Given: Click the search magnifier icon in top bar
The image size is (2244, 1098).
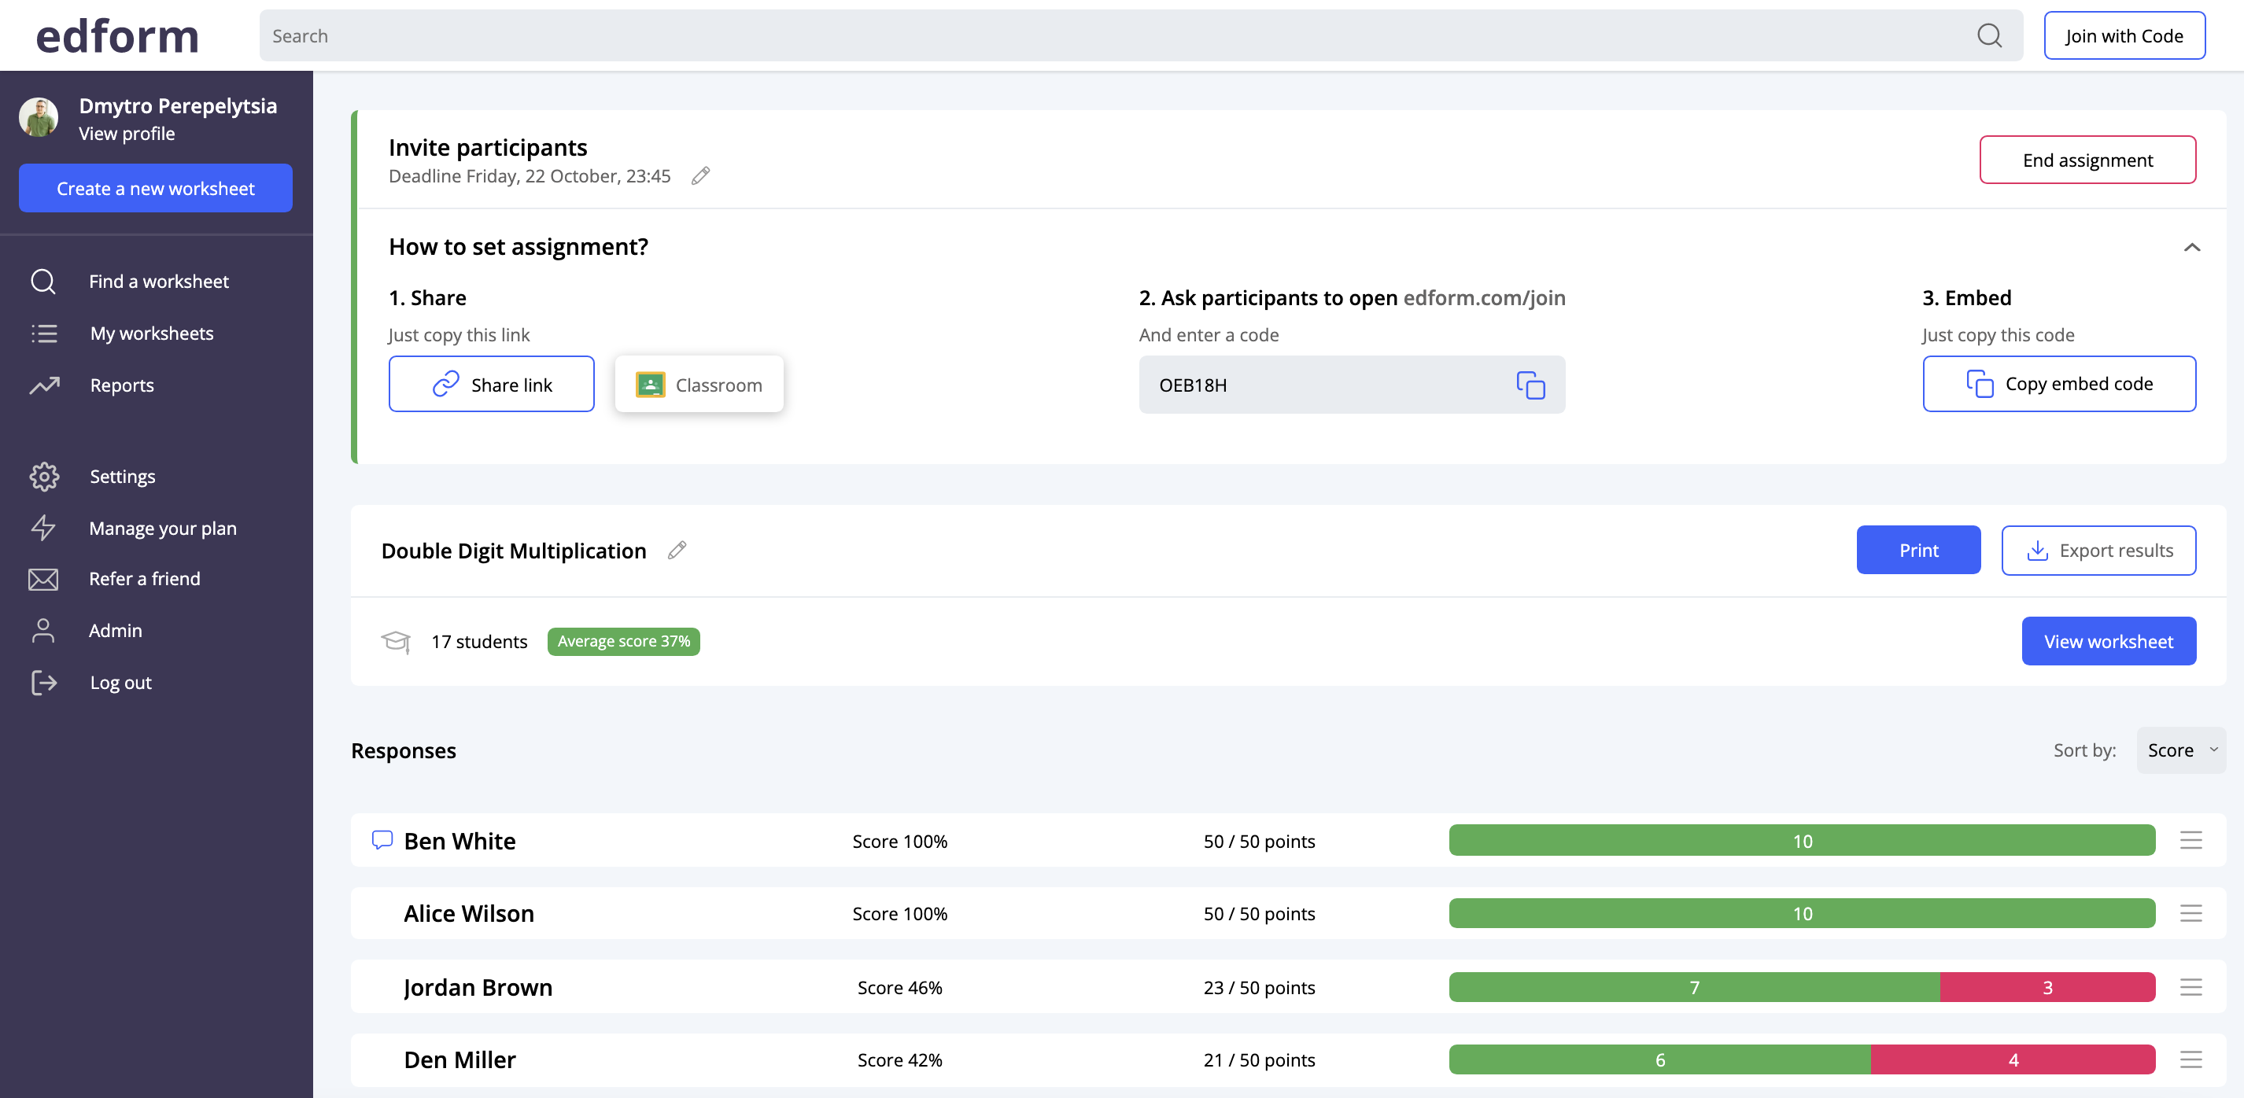Looking at the screenshot, I should [1989, 35].
